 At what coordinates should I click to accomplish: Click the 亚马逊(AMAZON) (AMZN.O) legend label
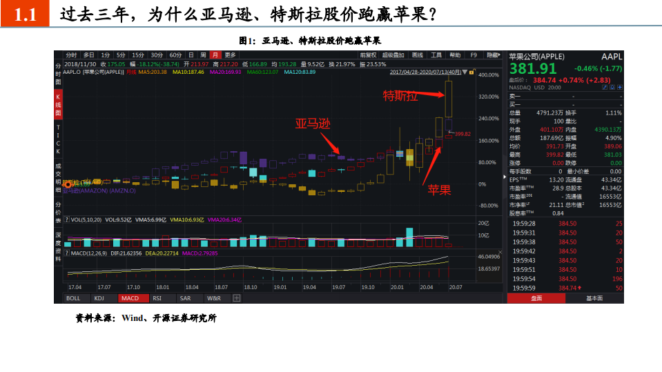[99, 190]
